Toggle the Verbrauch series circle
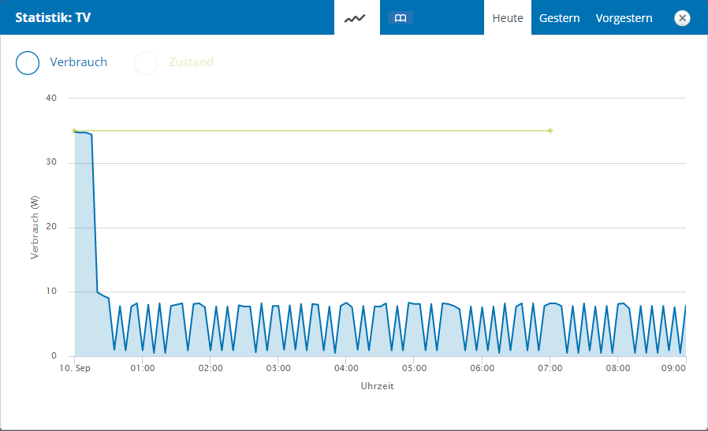 (x=28, y=62)
